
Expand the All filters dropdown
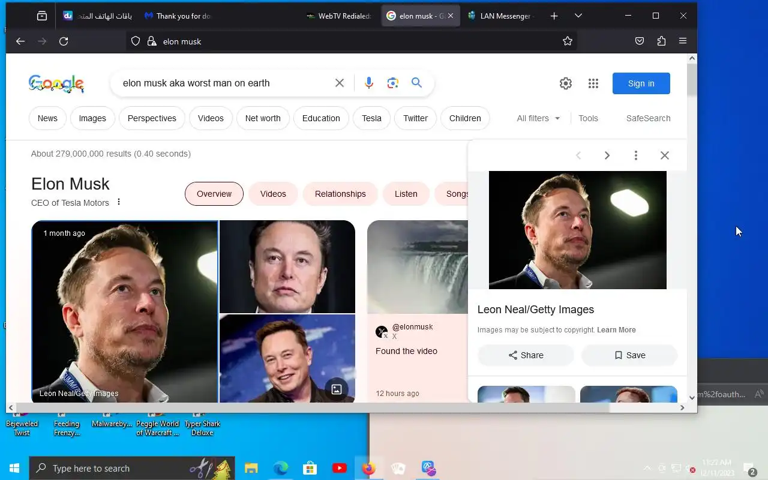click(538, 118)
